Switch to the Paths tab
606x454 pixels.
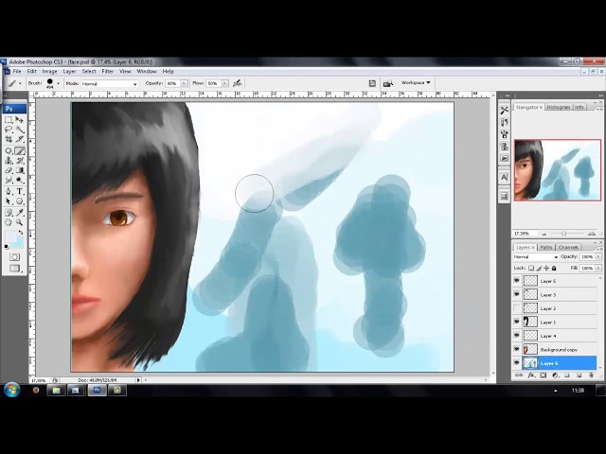click(545, 247)
